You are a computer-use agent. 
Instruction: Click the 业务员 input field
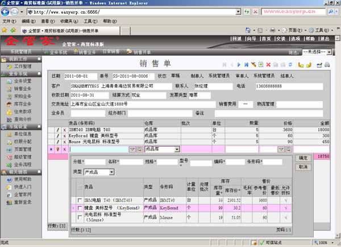88,114
